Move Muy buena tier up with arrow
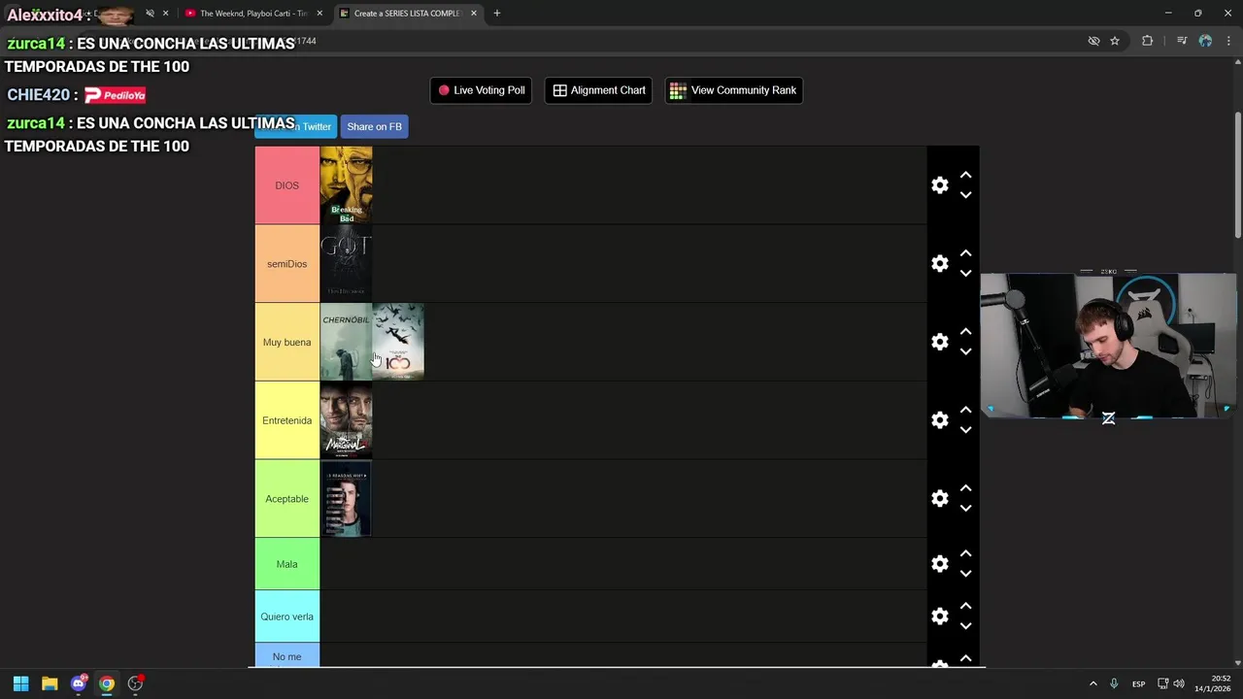Viewport: 1243px width, 699px height. click(x=965, y=332)
